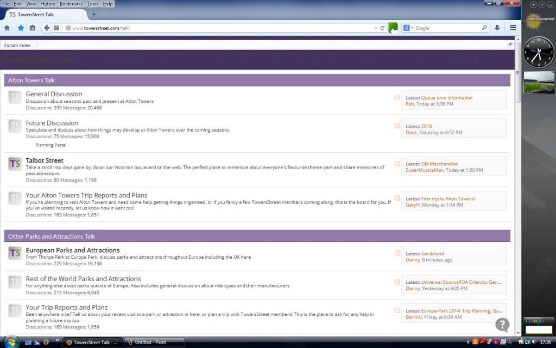Open the Talbot Street forum

click(x=45, y=160)
